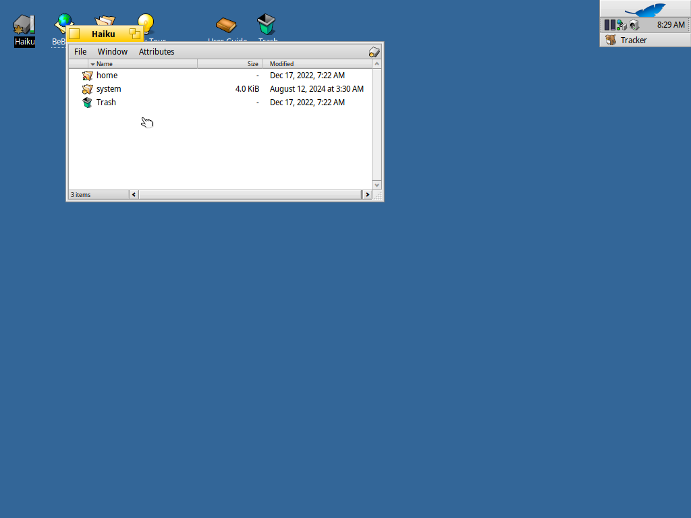
Task: Click the modified date of the home row
Action: point(307,76)
